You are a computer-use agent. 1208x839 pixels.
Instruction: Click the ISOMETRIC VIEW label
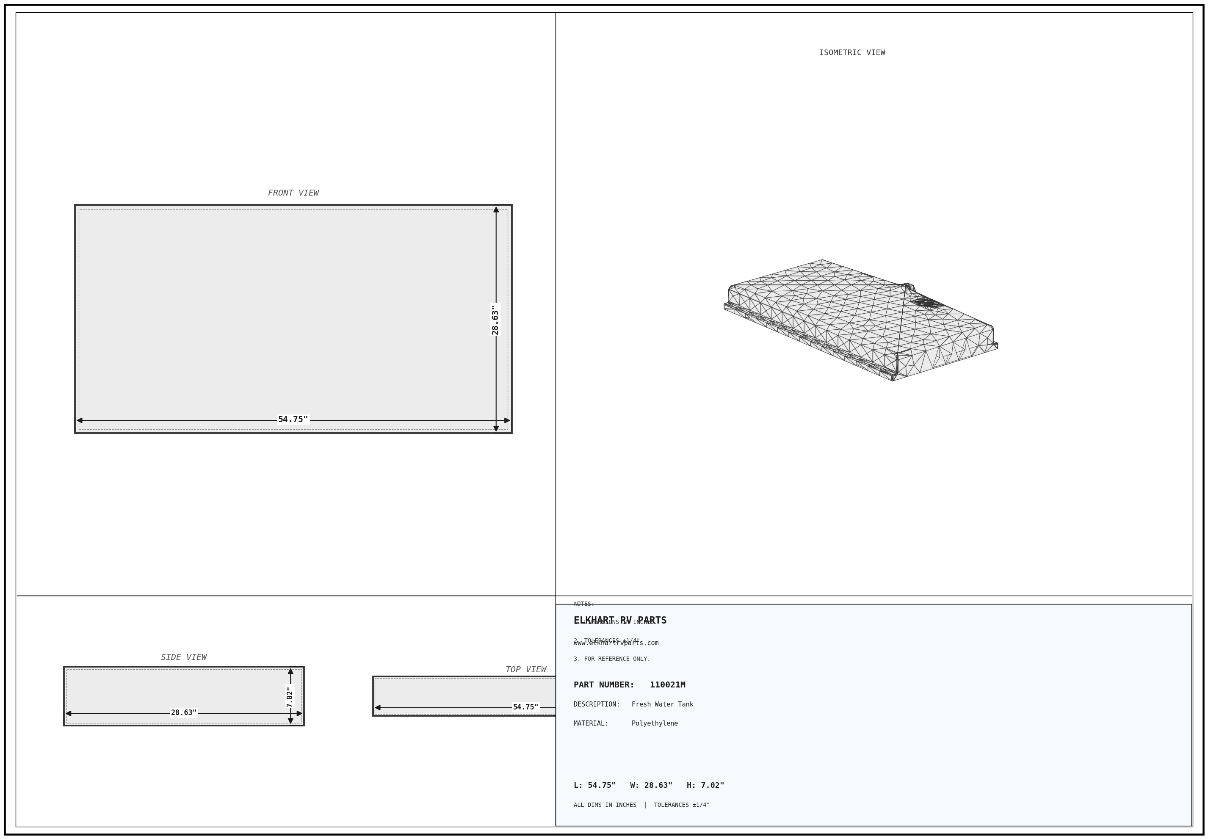point(851,52)
